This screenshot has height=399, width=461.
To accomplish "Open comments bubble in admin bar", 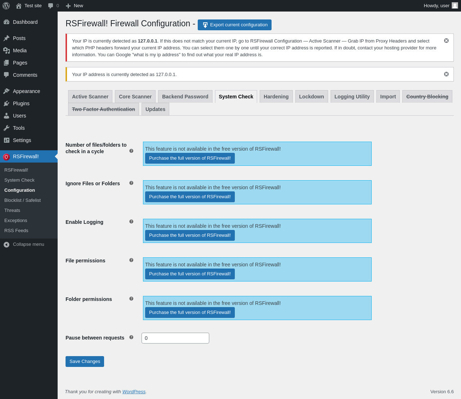I will coord(51,6).
